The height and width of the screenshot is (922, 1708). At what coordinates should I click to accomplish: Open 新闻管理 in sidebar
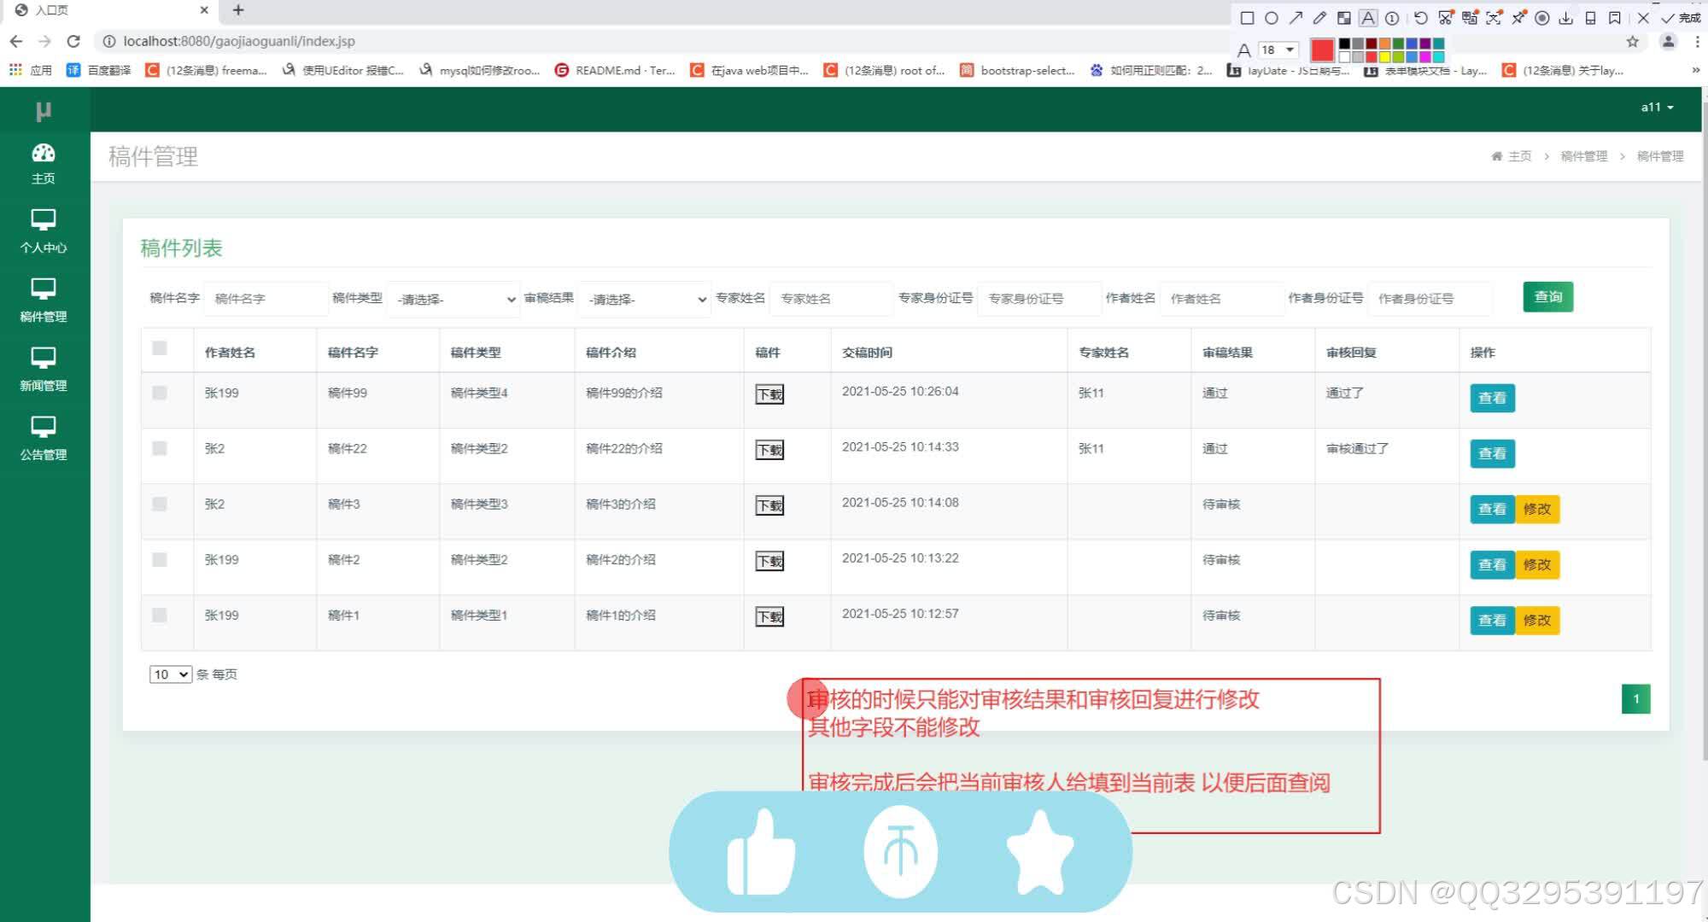pyautogui.click(x=44, y=370)
